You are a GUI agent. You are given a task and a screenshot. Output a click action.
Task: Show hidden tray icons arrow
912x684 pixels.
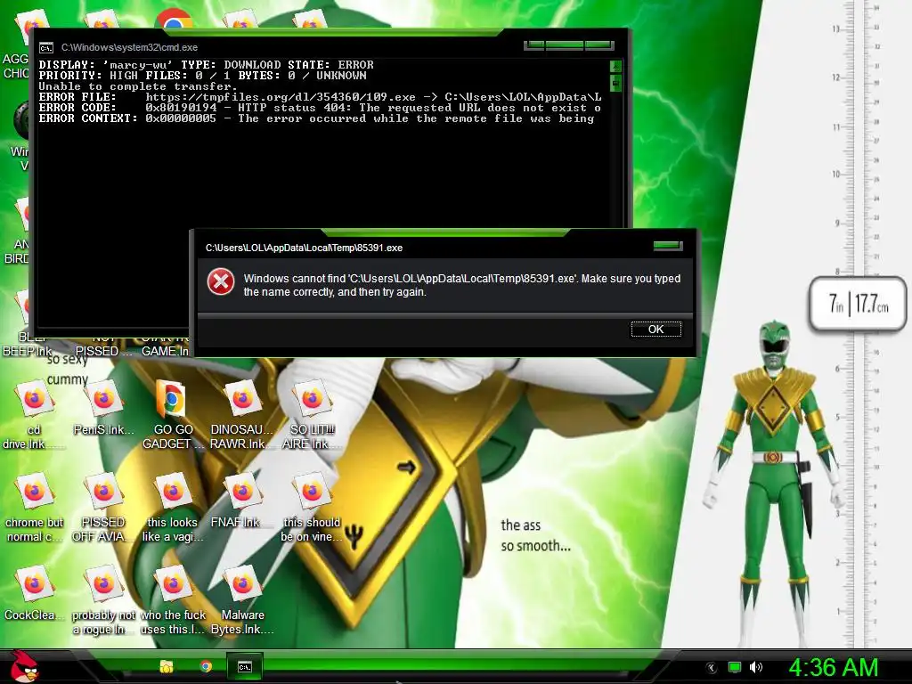pos(711,667)
